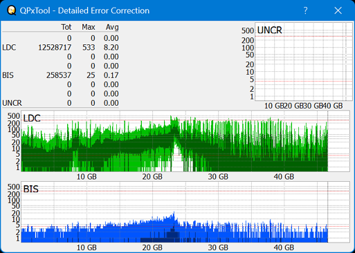This screenshot has width=355, height=253.
Task: Click the 30 GB label under LDC graph
Action: [x=218, y=177]
